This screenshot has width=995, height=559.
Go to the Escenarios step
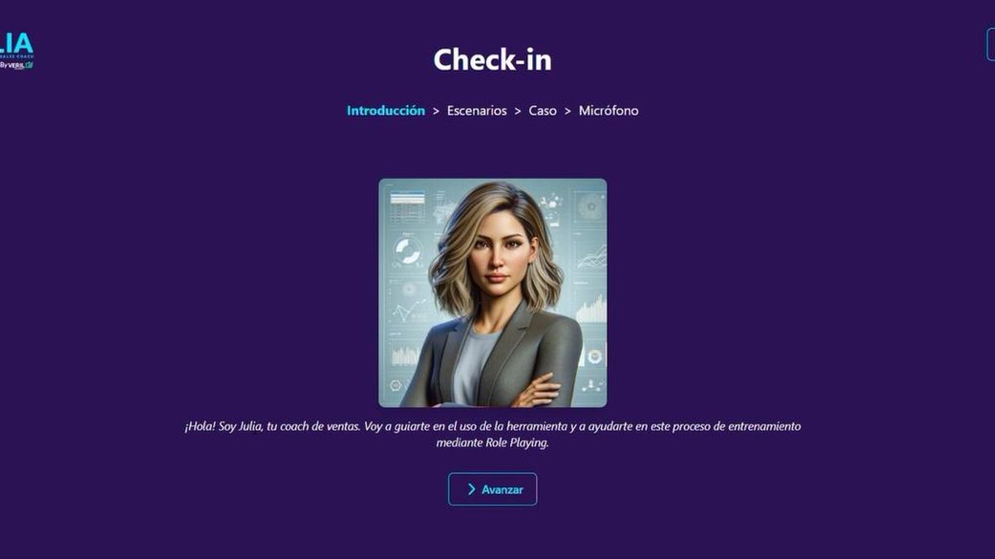(x=477, y=111)
